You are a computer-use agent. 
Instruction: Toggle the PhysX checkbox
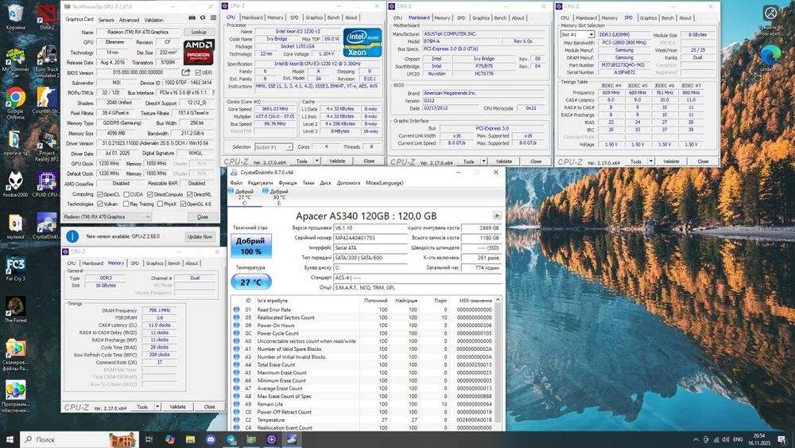[160, 204]
